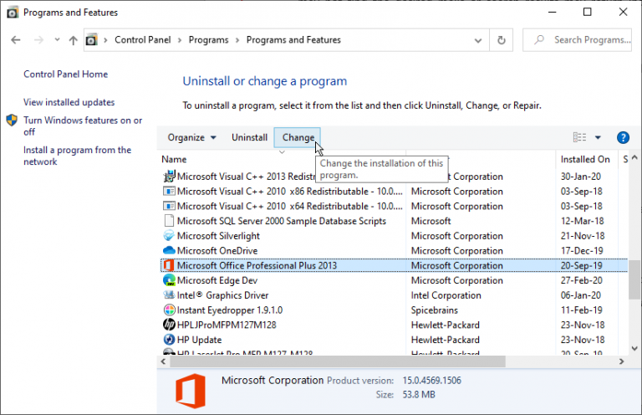
Task: Open Control Panel Home link
Action: 65,74
